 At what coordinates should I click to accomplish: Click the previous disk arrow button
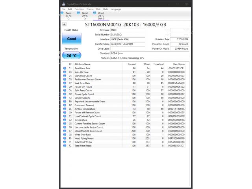(65, 24)
